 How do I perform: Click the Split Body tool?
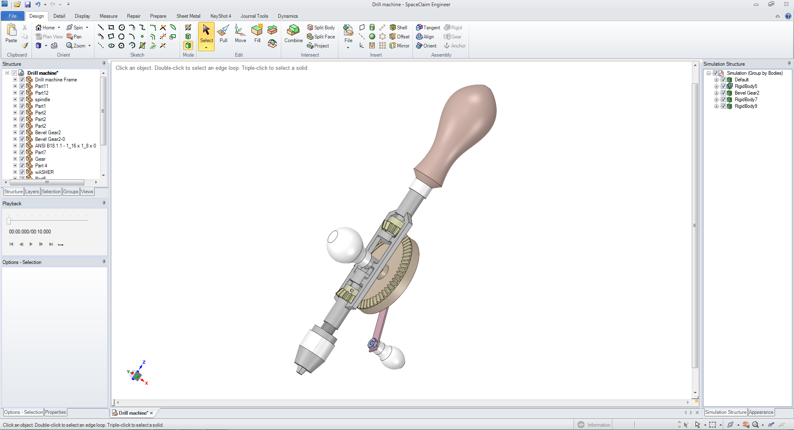click(x=321, y=27)
